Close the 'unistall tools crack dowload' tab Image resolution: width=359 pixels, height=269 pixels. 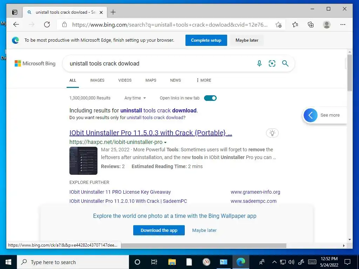click(x=101, y=12)
